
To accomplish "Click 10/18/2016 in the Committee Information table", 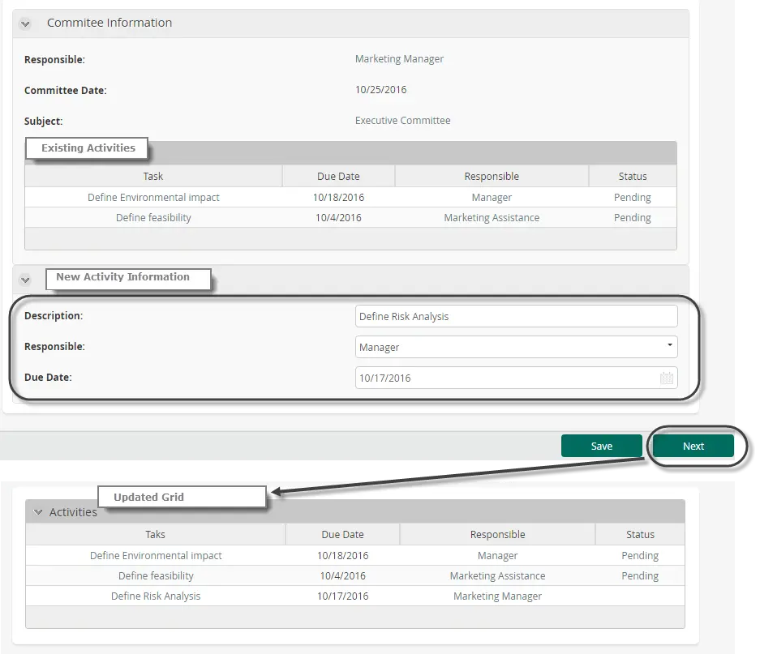I will (338, 197).
